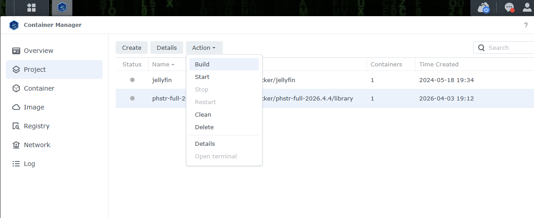Click the help question mark icon
The height and width of the screenshot is (218, 534).
[525, 25]
